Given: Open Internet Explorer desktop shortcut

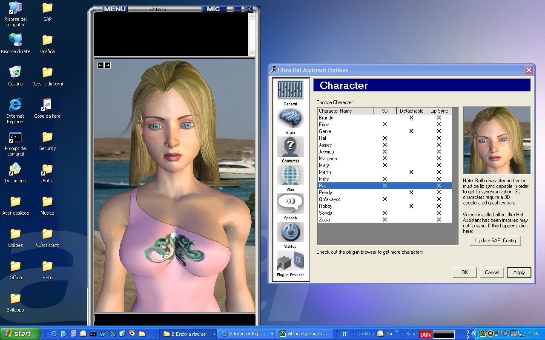Looking at the screenshot, I should (x=15, y=111).
